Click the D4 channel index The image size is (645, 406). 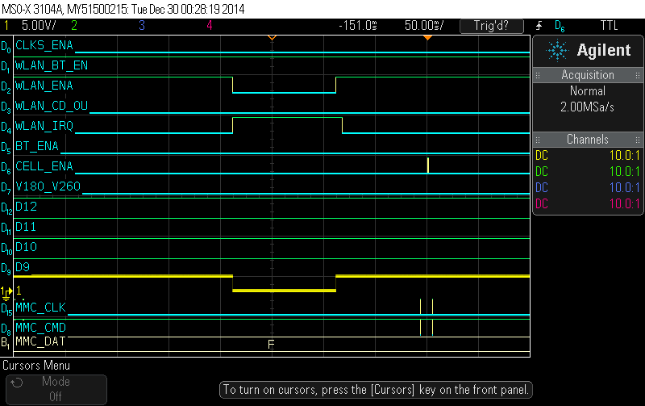click(x=6, y=127)
